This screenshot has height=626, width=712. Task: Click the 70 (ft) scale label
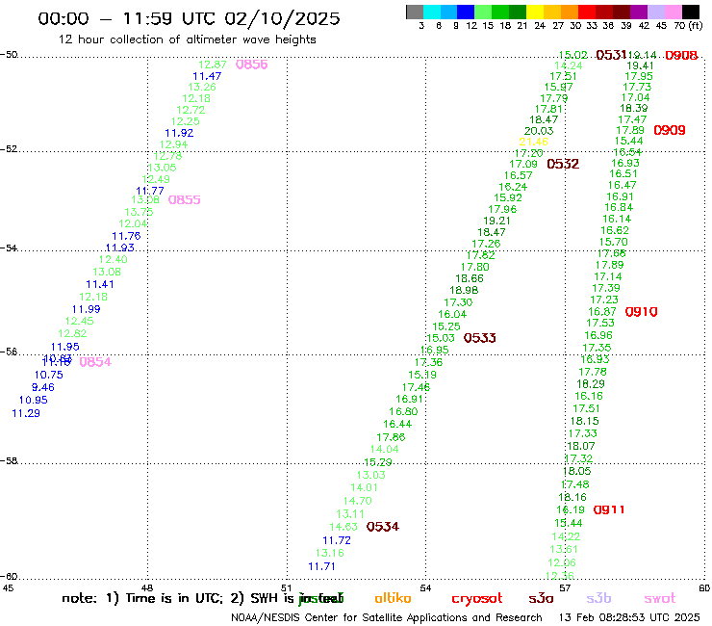[x=688, y=25]
